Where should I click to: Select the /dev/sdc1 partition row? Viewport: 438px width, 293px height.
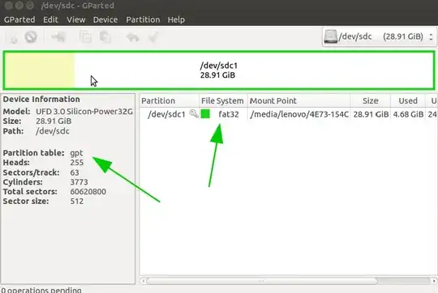coord(289,114)
